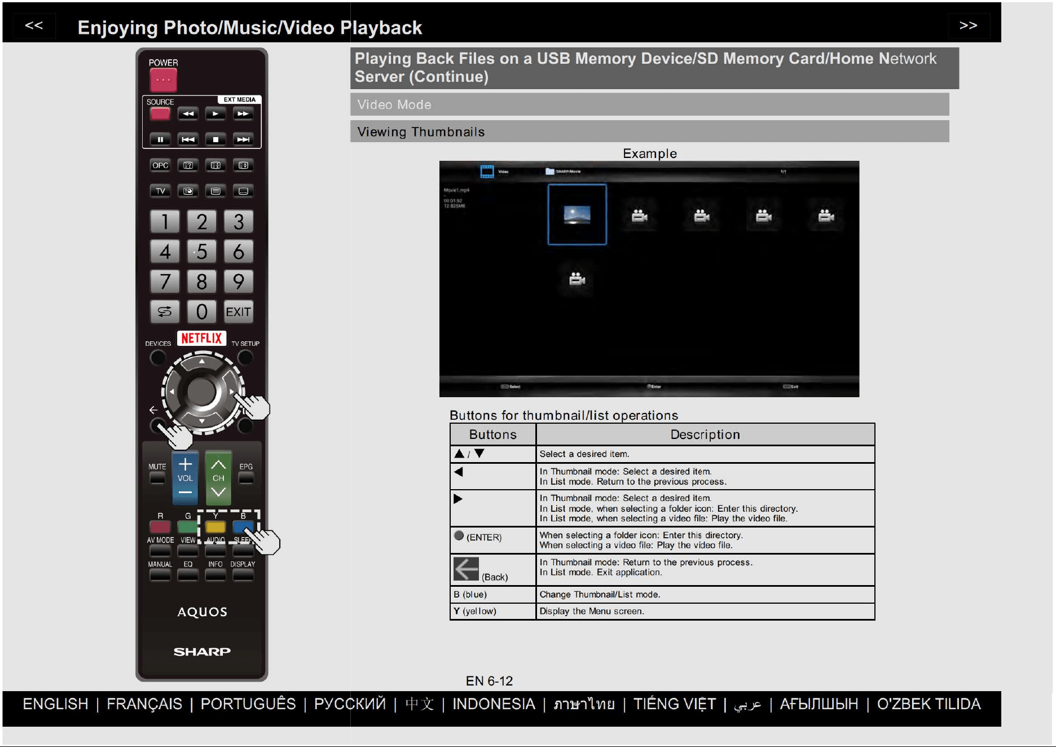The height and width of the screenshot is (747, 1056).
Task: Click the INFO button on remote
Action: [x=215, y=575]
